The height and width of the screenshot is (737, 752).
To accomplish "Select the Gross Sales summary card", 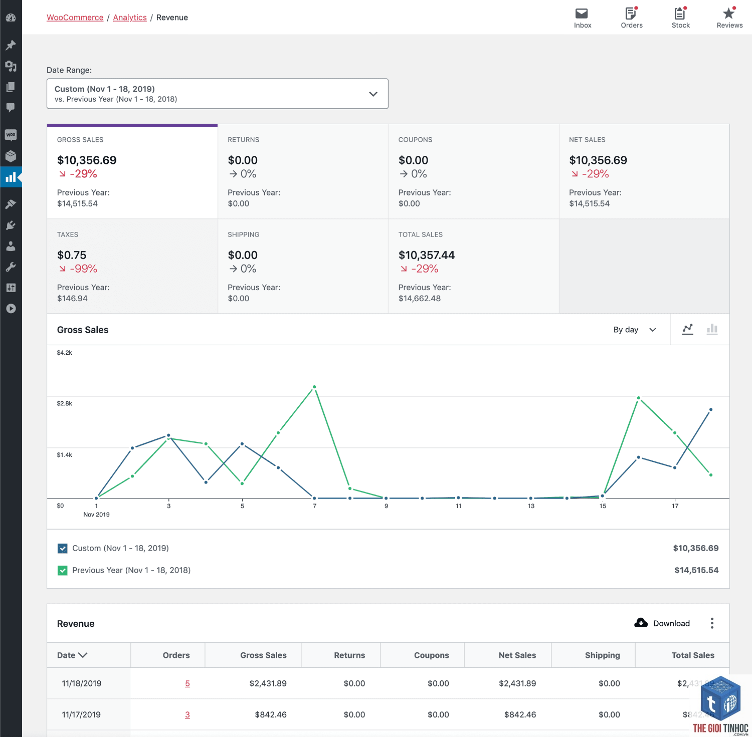I will (x=132, y=171).
